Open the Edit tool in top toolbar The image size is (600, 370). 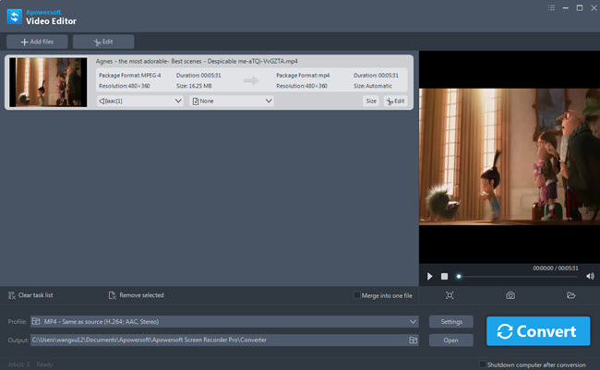[x=103, y=42]
